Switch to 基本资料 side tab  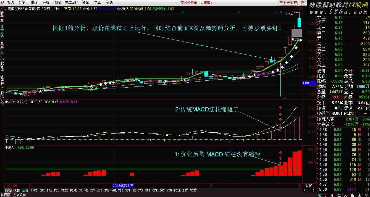click(x=2, y=48)
